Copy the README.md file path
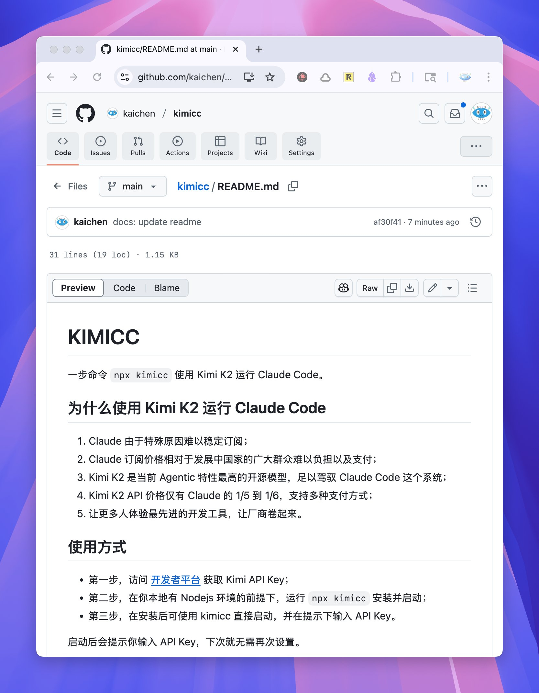This screenshot has width=539, height=693. click(x=293, y=186)
